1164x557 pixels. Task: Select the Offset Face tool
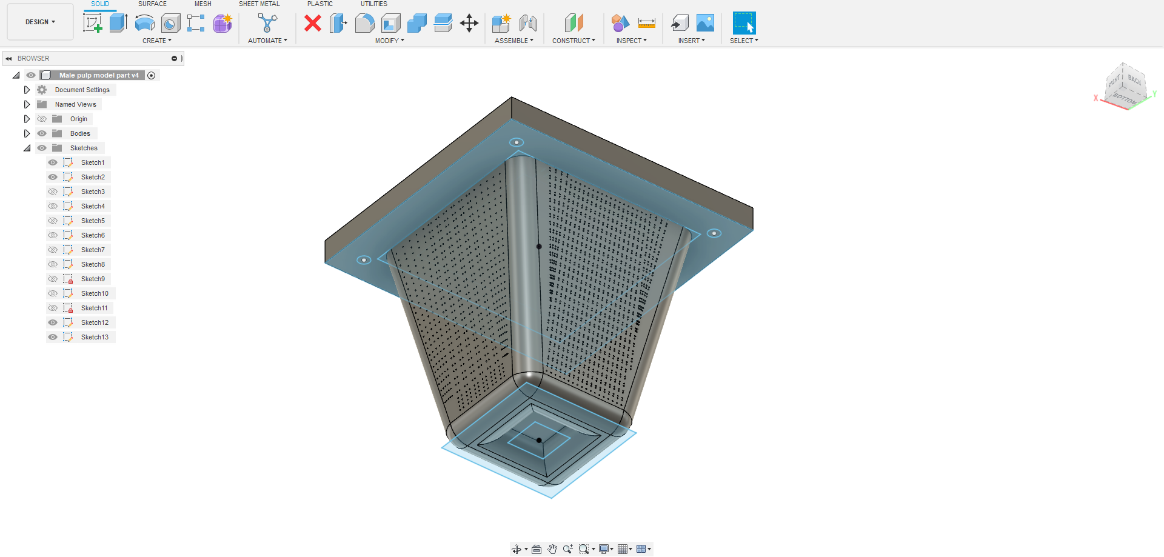443,23
